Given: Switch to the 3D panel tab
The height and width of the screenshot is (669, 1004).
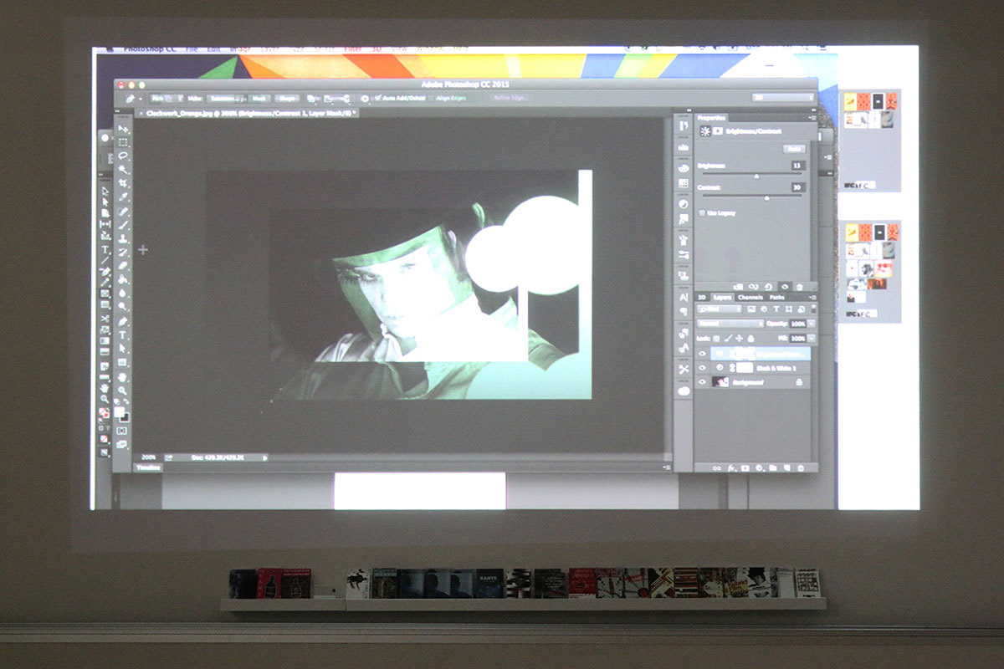Looking at the screenshot, I should point(702,297).
